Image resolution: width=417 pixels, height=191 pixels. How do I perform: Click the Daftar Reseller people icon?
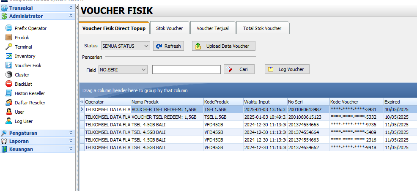pyautogui.click(x=9, y=103)
